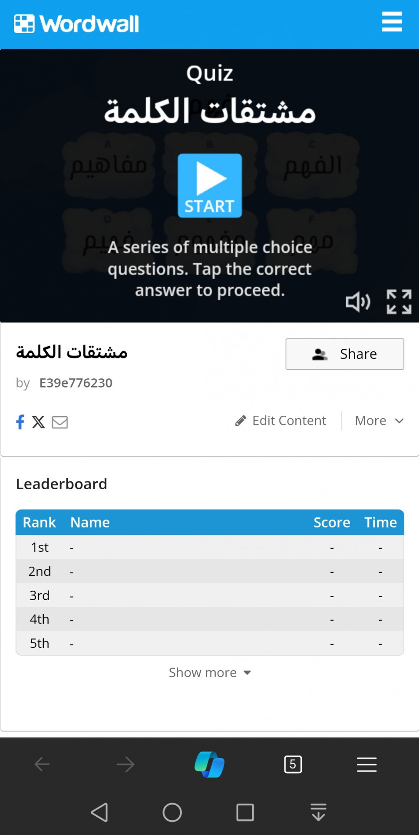
Task: Start the quiz with the START button
Action: 210,186
